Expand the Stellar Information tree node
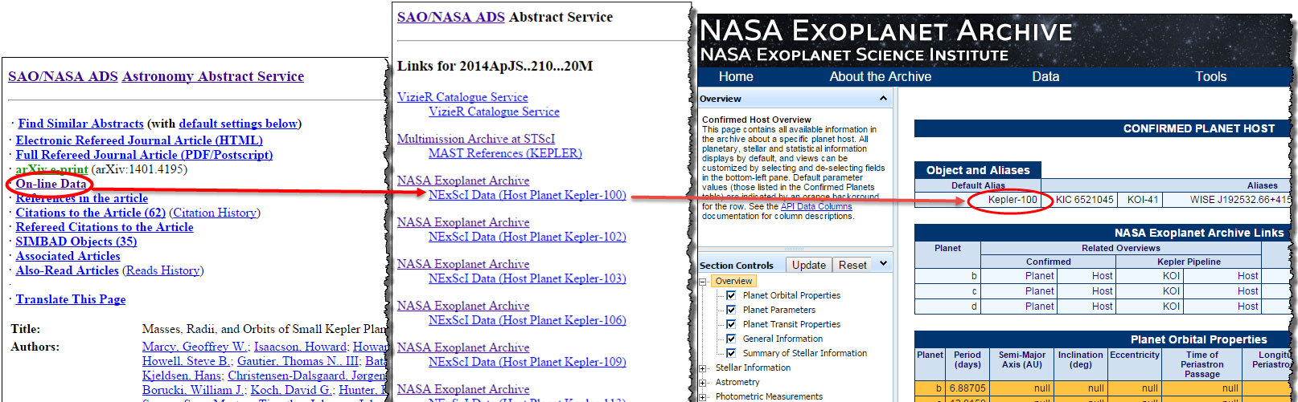This screenshot has height=402, width=1298. 703,368
